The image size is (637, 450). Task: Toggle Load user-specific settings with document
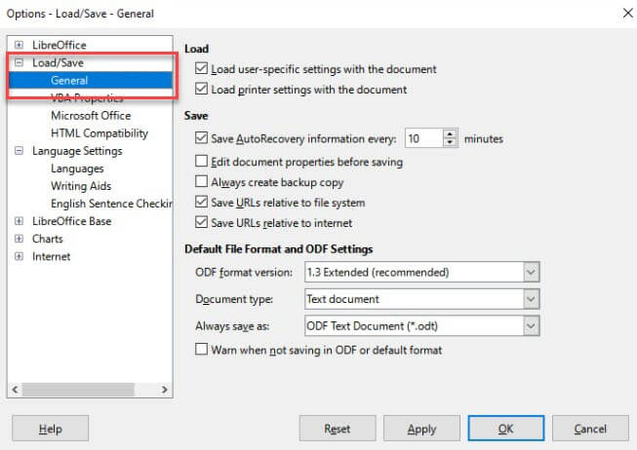click(x=201, y=68)
